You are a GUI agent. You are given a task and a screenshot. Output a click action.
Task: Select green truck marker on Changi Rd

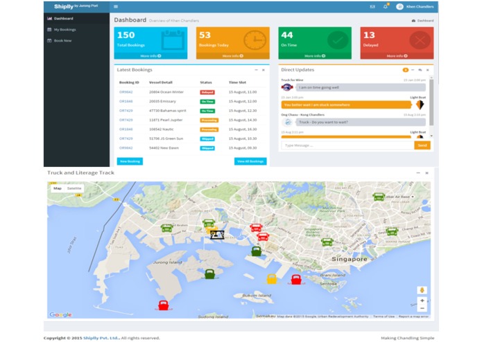point(392,232)
